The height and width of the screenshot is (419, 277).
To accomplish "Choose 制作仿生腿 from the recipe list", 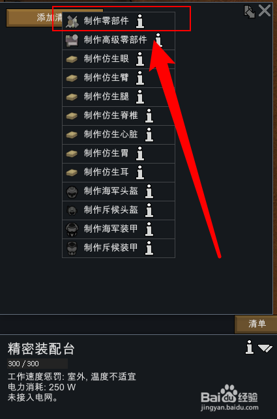I will pyautogui.click(x=119, y=97).
